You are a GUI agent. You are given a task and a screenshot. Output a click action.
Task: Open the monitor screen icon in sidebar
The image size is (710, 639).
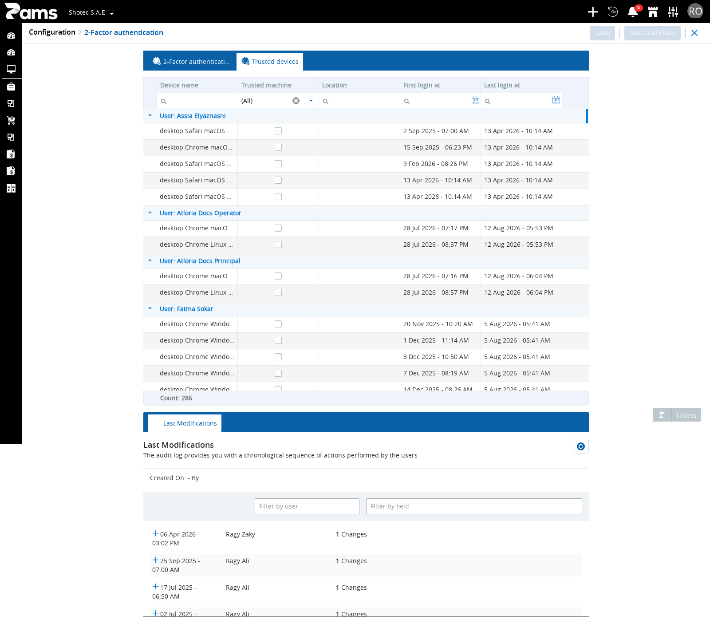pos(11,69)
